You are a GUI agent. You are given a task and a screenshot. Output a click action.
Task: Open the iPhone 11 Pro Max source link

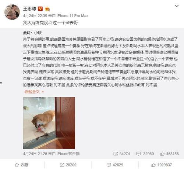point(72,16)
